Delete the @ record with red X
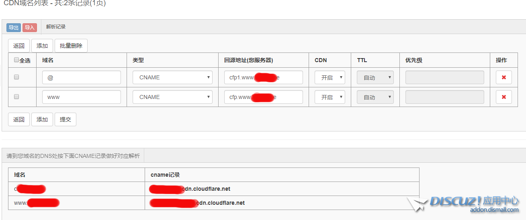526x220 pixels. click(x=503, y=77)
